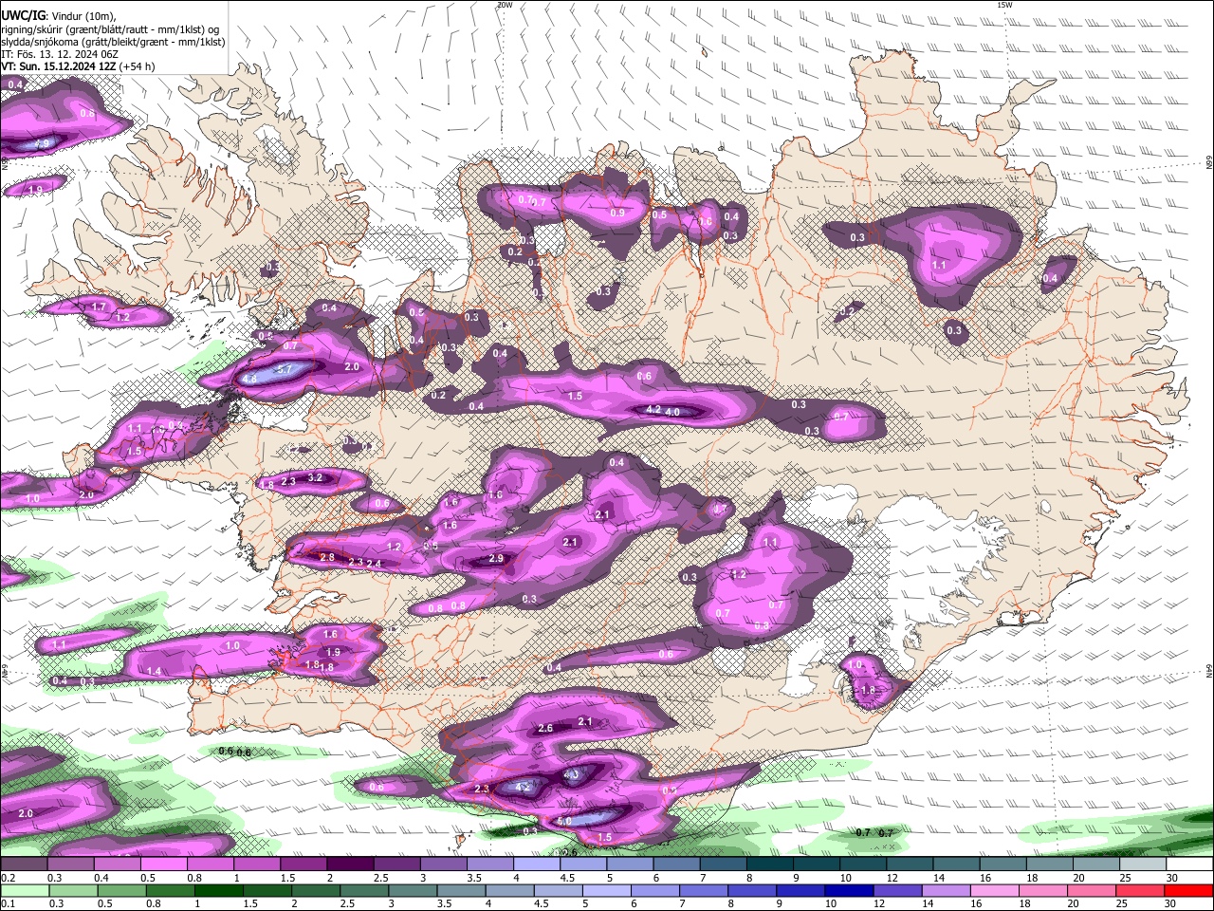Click the 1.7 precipitation value off the west coast

(99, 307)
